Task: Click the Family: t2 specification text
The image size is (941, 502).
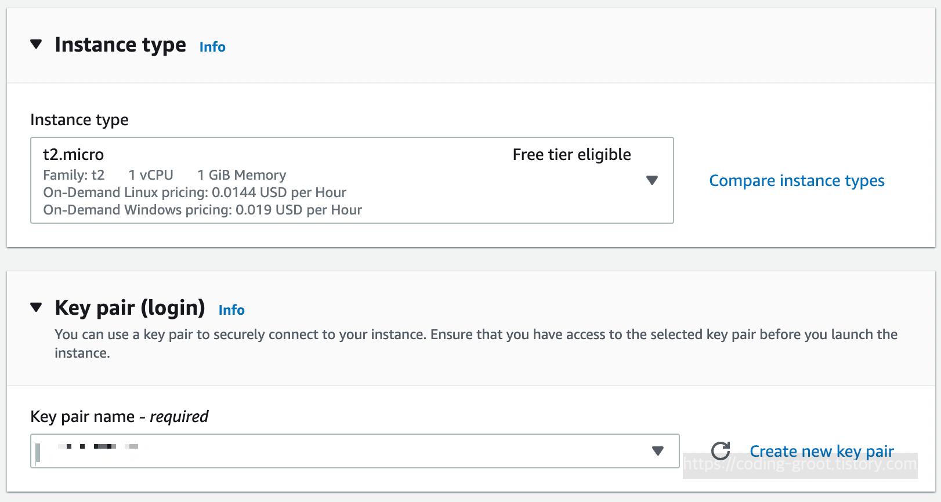Action: pyautogui.click(x=74, y=175)
